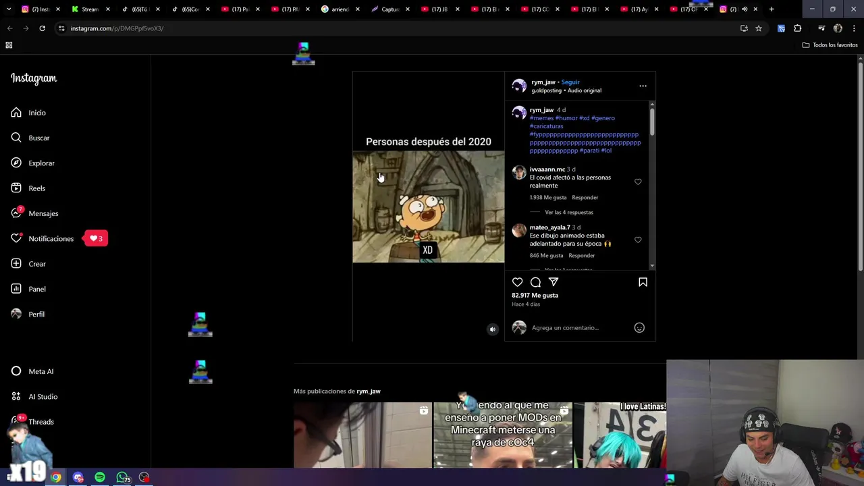Viewport: 864px width, 486px height.
Task: Follow rym_jaw via Seguir
Action: (x=570, y=82)
